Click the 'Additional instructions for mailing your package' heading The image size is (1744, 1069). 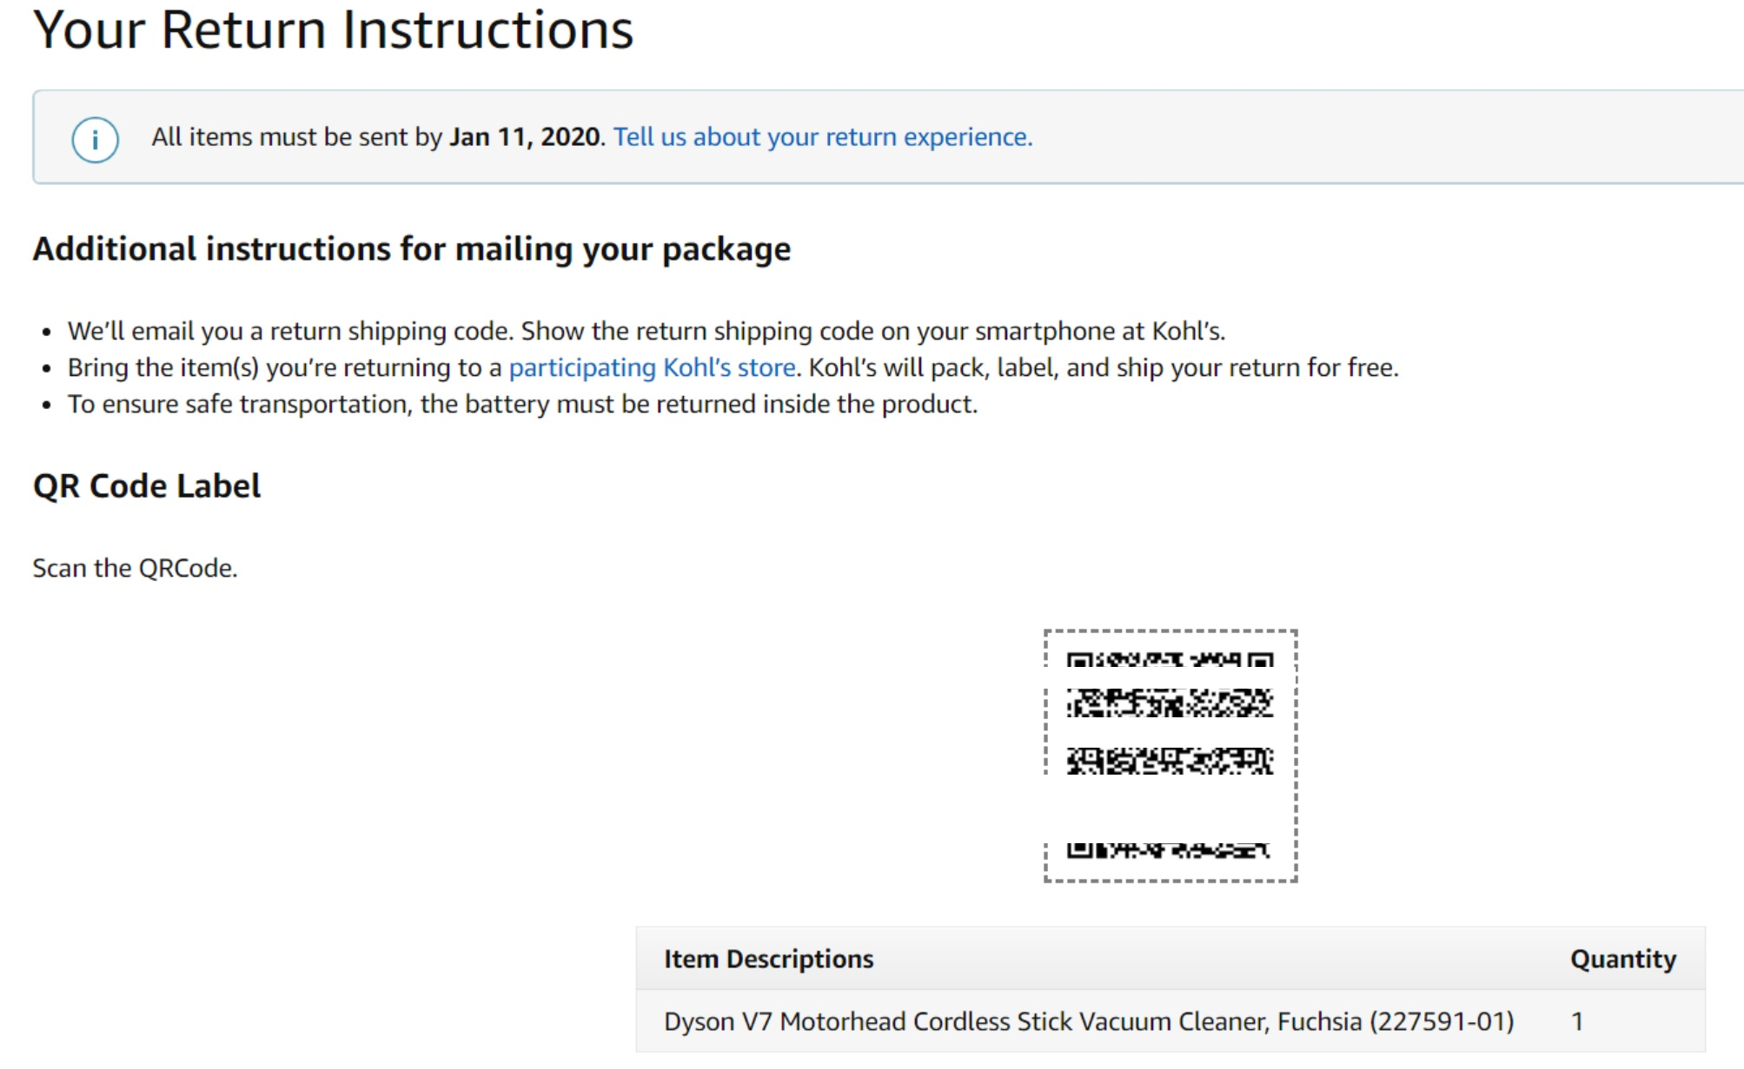(x=412, y=249)
